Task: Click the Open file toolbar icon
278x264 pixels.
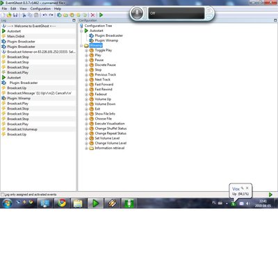Action: (9, 15)
